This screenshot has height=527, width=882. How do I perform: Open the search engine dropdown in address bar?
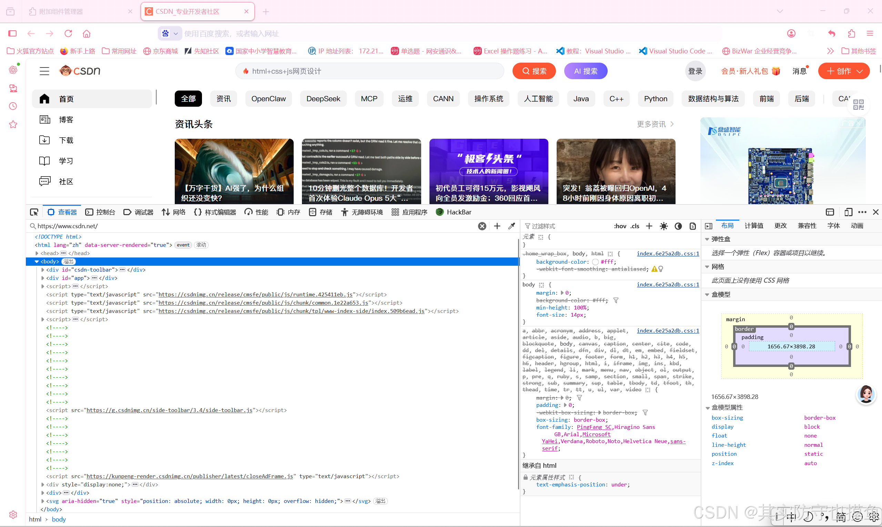[x=170, y=33]
